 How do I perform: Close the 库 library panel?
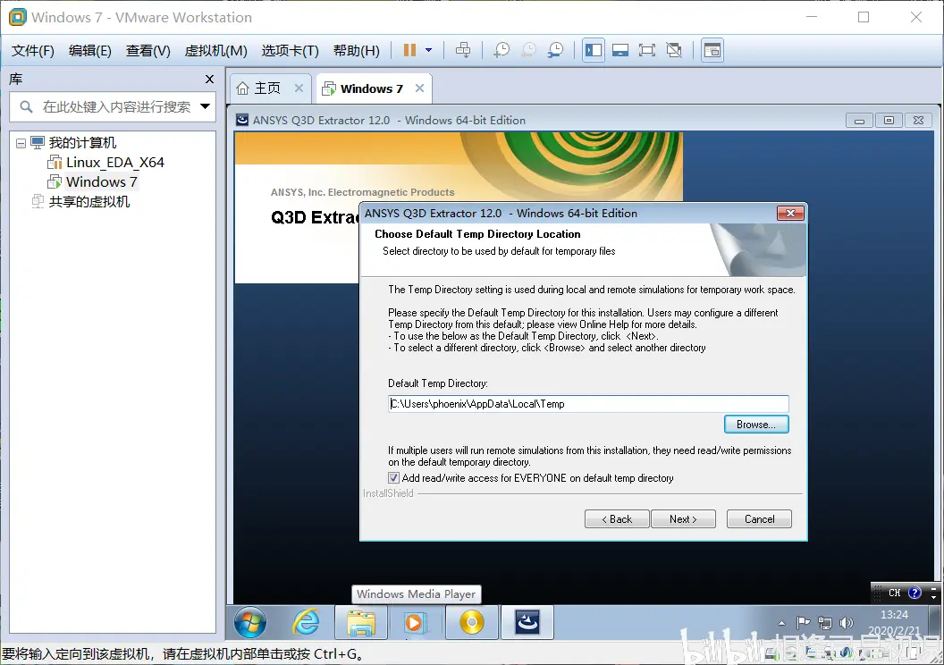pyautogui.click(x=209, y=79)
